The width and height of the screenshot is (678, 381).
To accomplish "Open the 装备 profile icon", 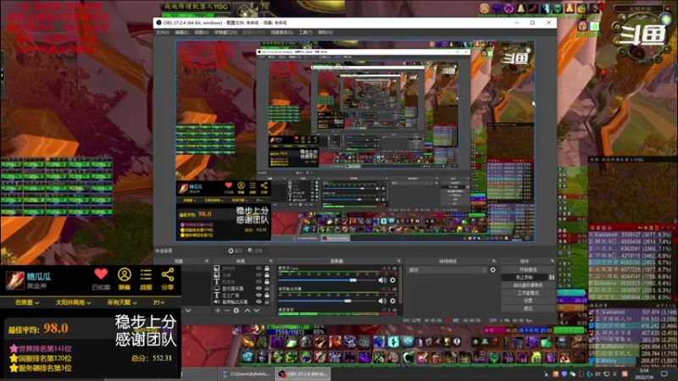I will point(125,274).
